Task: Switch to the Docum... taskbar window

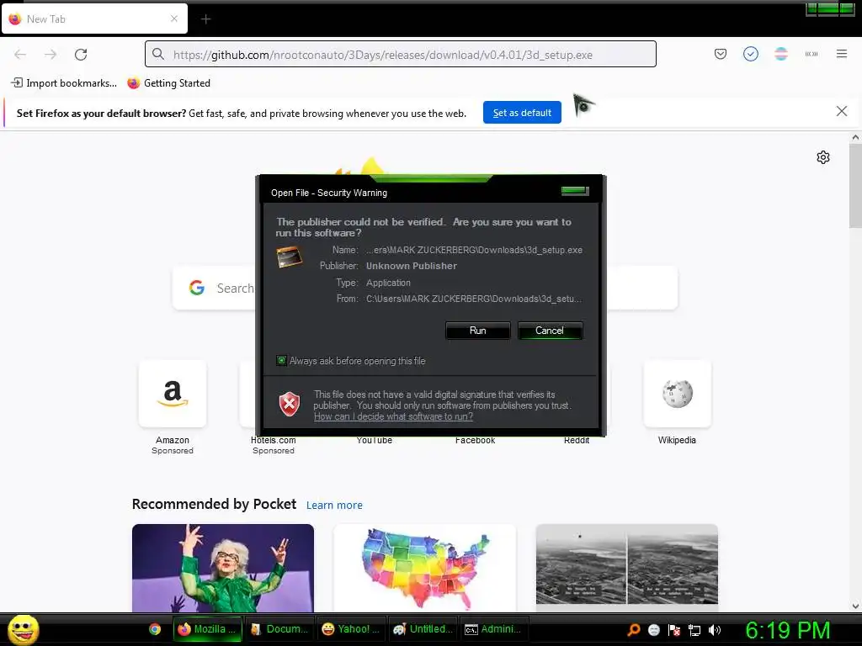Action: [x=279, y=629]
